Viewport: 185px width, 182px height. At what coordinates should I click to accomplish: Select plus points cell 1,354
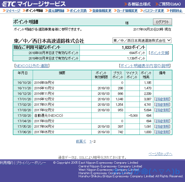point(118,104)
